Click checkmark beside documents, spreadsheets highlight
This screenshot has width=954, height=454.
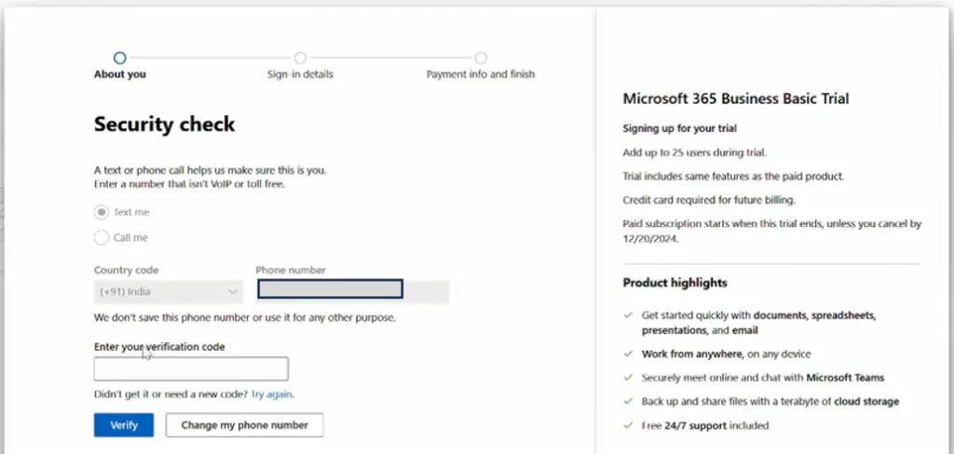pyautogui.click(x=629, y=315)
